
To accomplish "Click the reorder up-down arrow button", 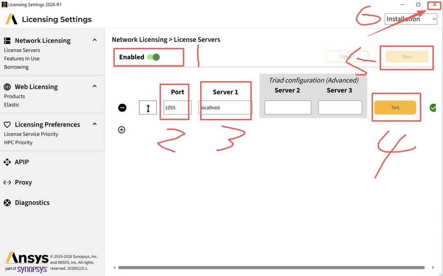I will [x=148, y=107].
